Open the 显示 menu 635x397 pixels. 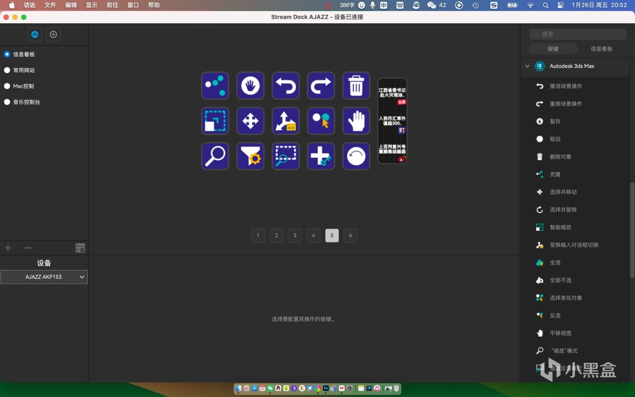point(92,5)
